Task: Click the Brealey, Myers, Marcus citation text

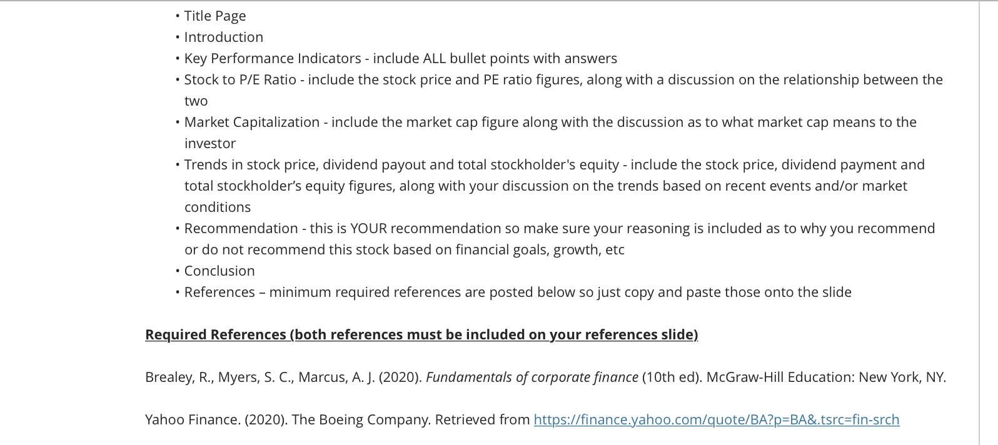Action: pyautogui.click(x=545, y=377)
